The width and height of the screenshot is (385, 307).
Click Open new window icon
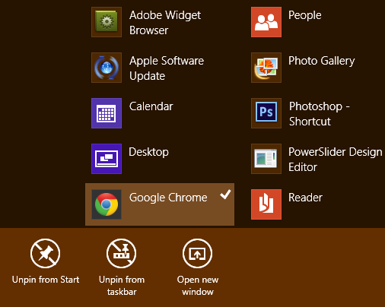[198, 253]
